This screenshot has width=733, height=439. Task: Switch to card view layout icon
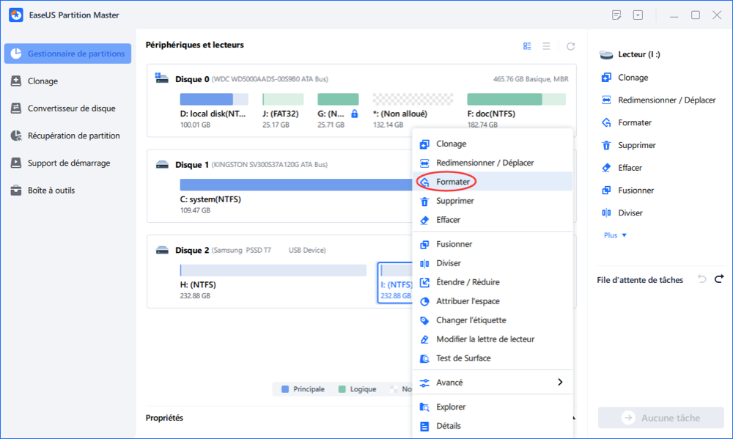[x=527, y=46]
